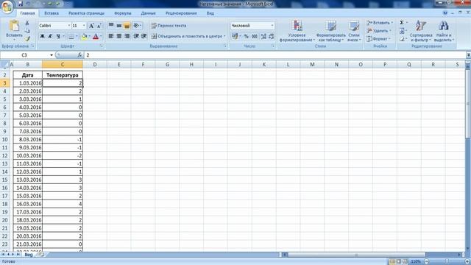
Task: Toggle underline (Ч) formatting
Action: [58, 36]
